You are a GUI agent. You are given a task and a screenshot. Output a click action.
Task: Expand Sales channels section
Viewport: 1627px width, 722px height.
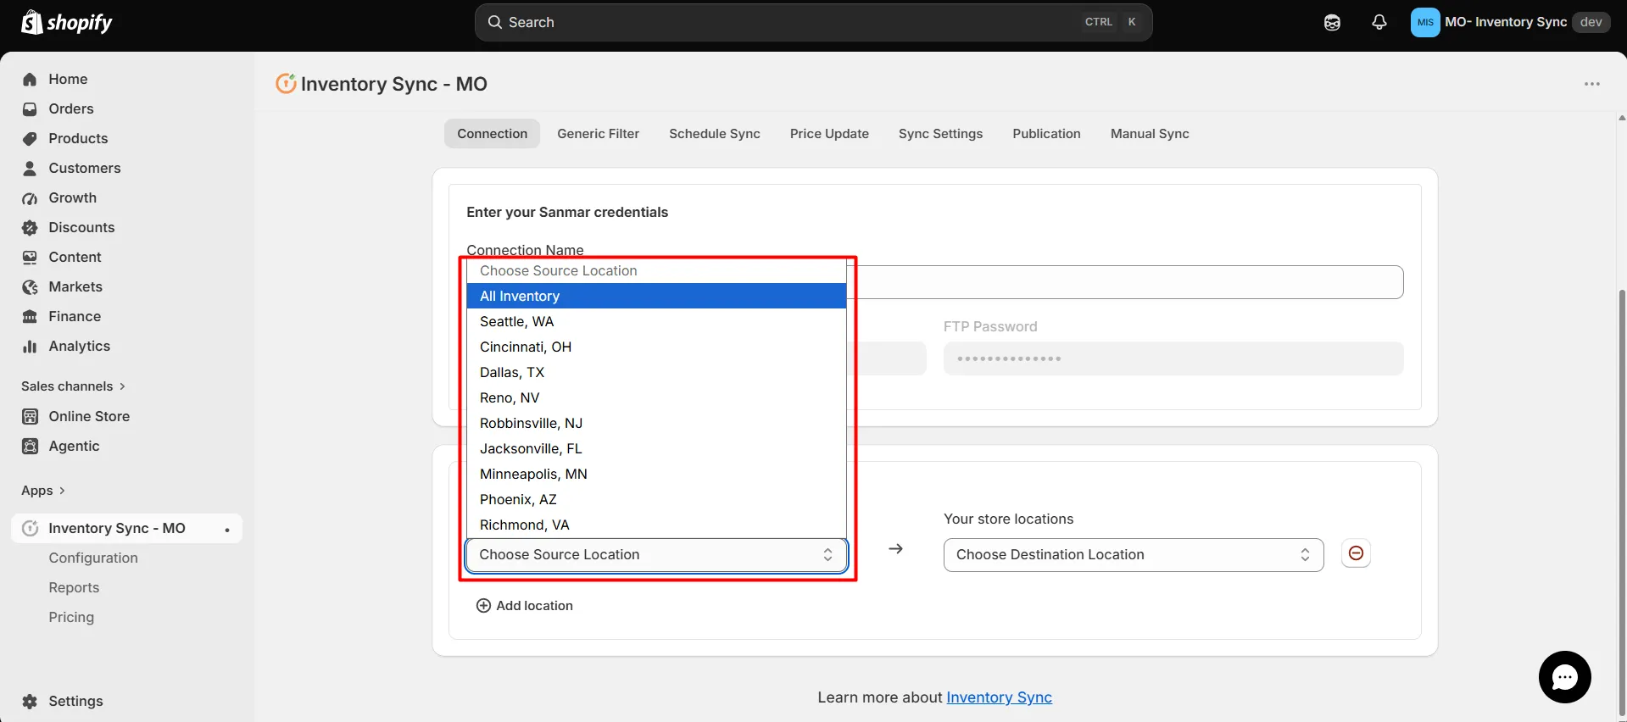[73, 386]
